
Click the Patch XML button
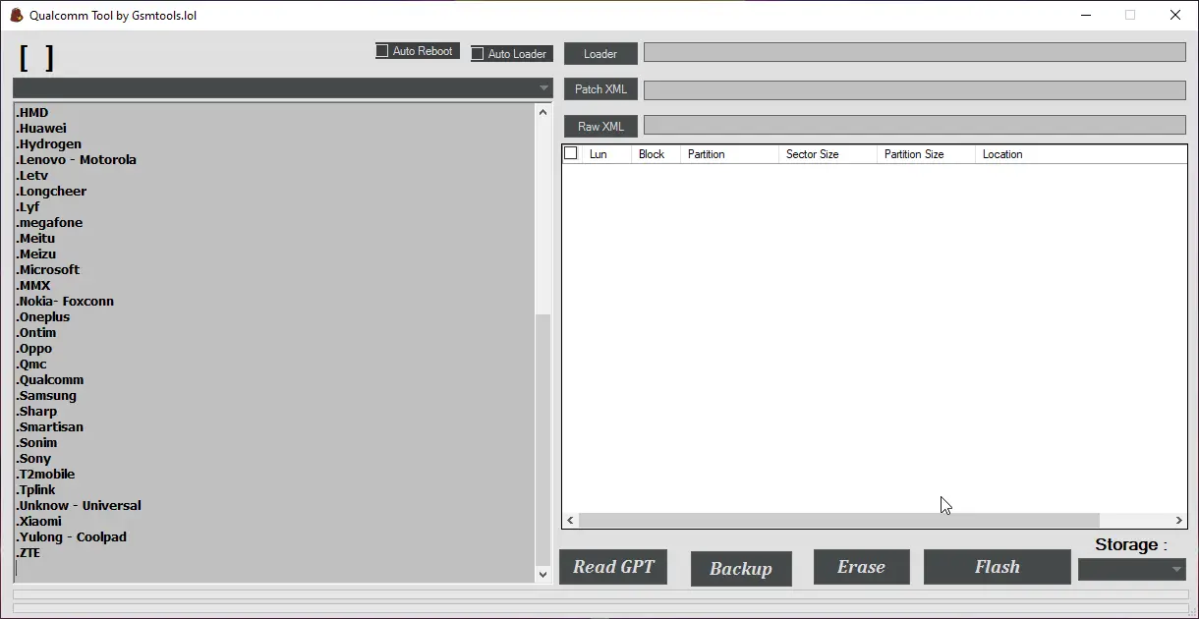600,89
